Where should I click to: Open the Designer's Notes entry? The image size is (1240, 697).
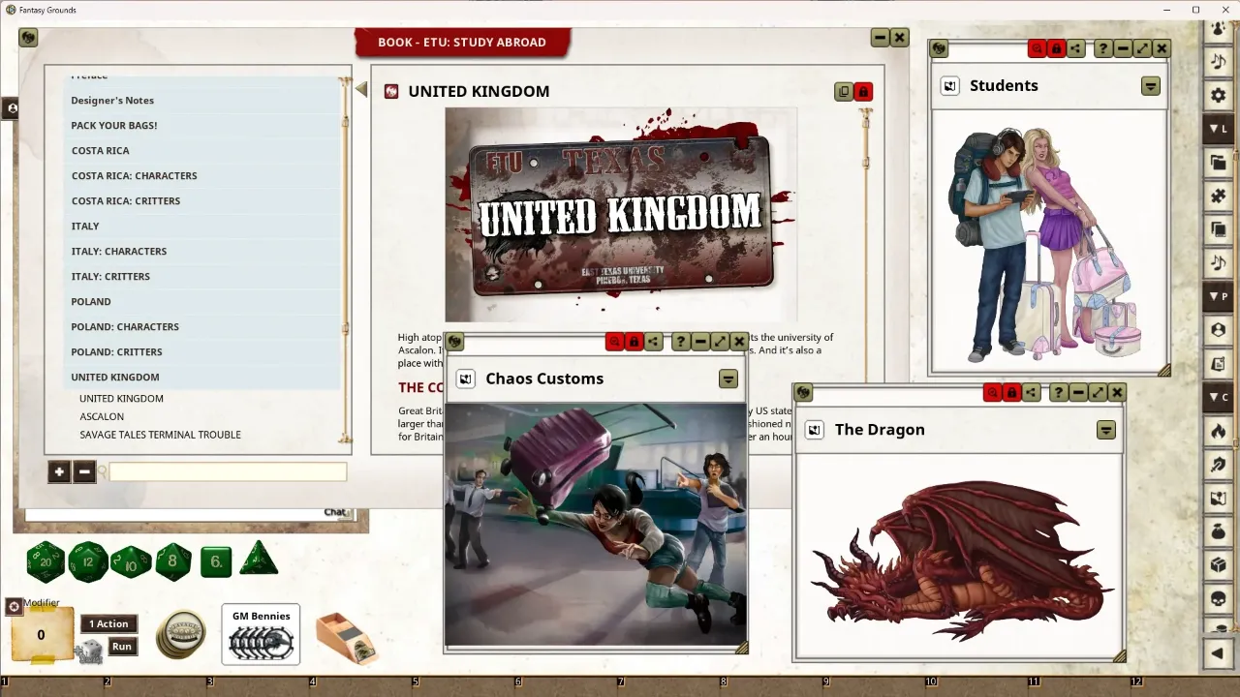202,101
